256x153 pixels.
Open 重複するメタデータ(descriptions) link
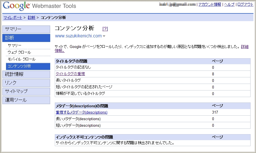tap(81, 112)
